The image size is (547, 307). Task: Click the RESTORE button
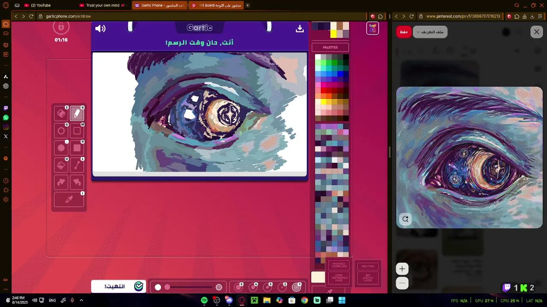368,266
